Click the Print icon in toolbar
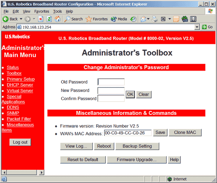Image resolution: width=217 pixels, height=183 pixels. (x=155, y=19)
